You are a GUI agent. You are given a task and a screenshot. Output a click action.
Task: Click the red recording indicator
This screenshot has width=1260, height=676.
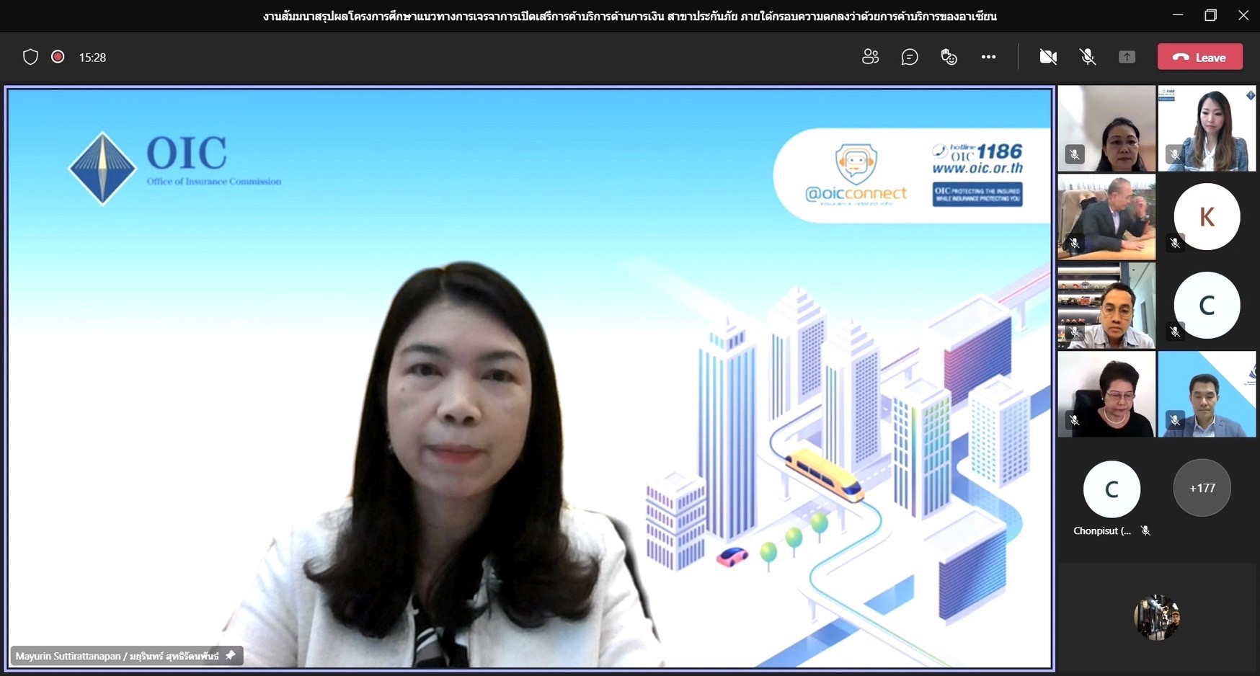(58, 57)
